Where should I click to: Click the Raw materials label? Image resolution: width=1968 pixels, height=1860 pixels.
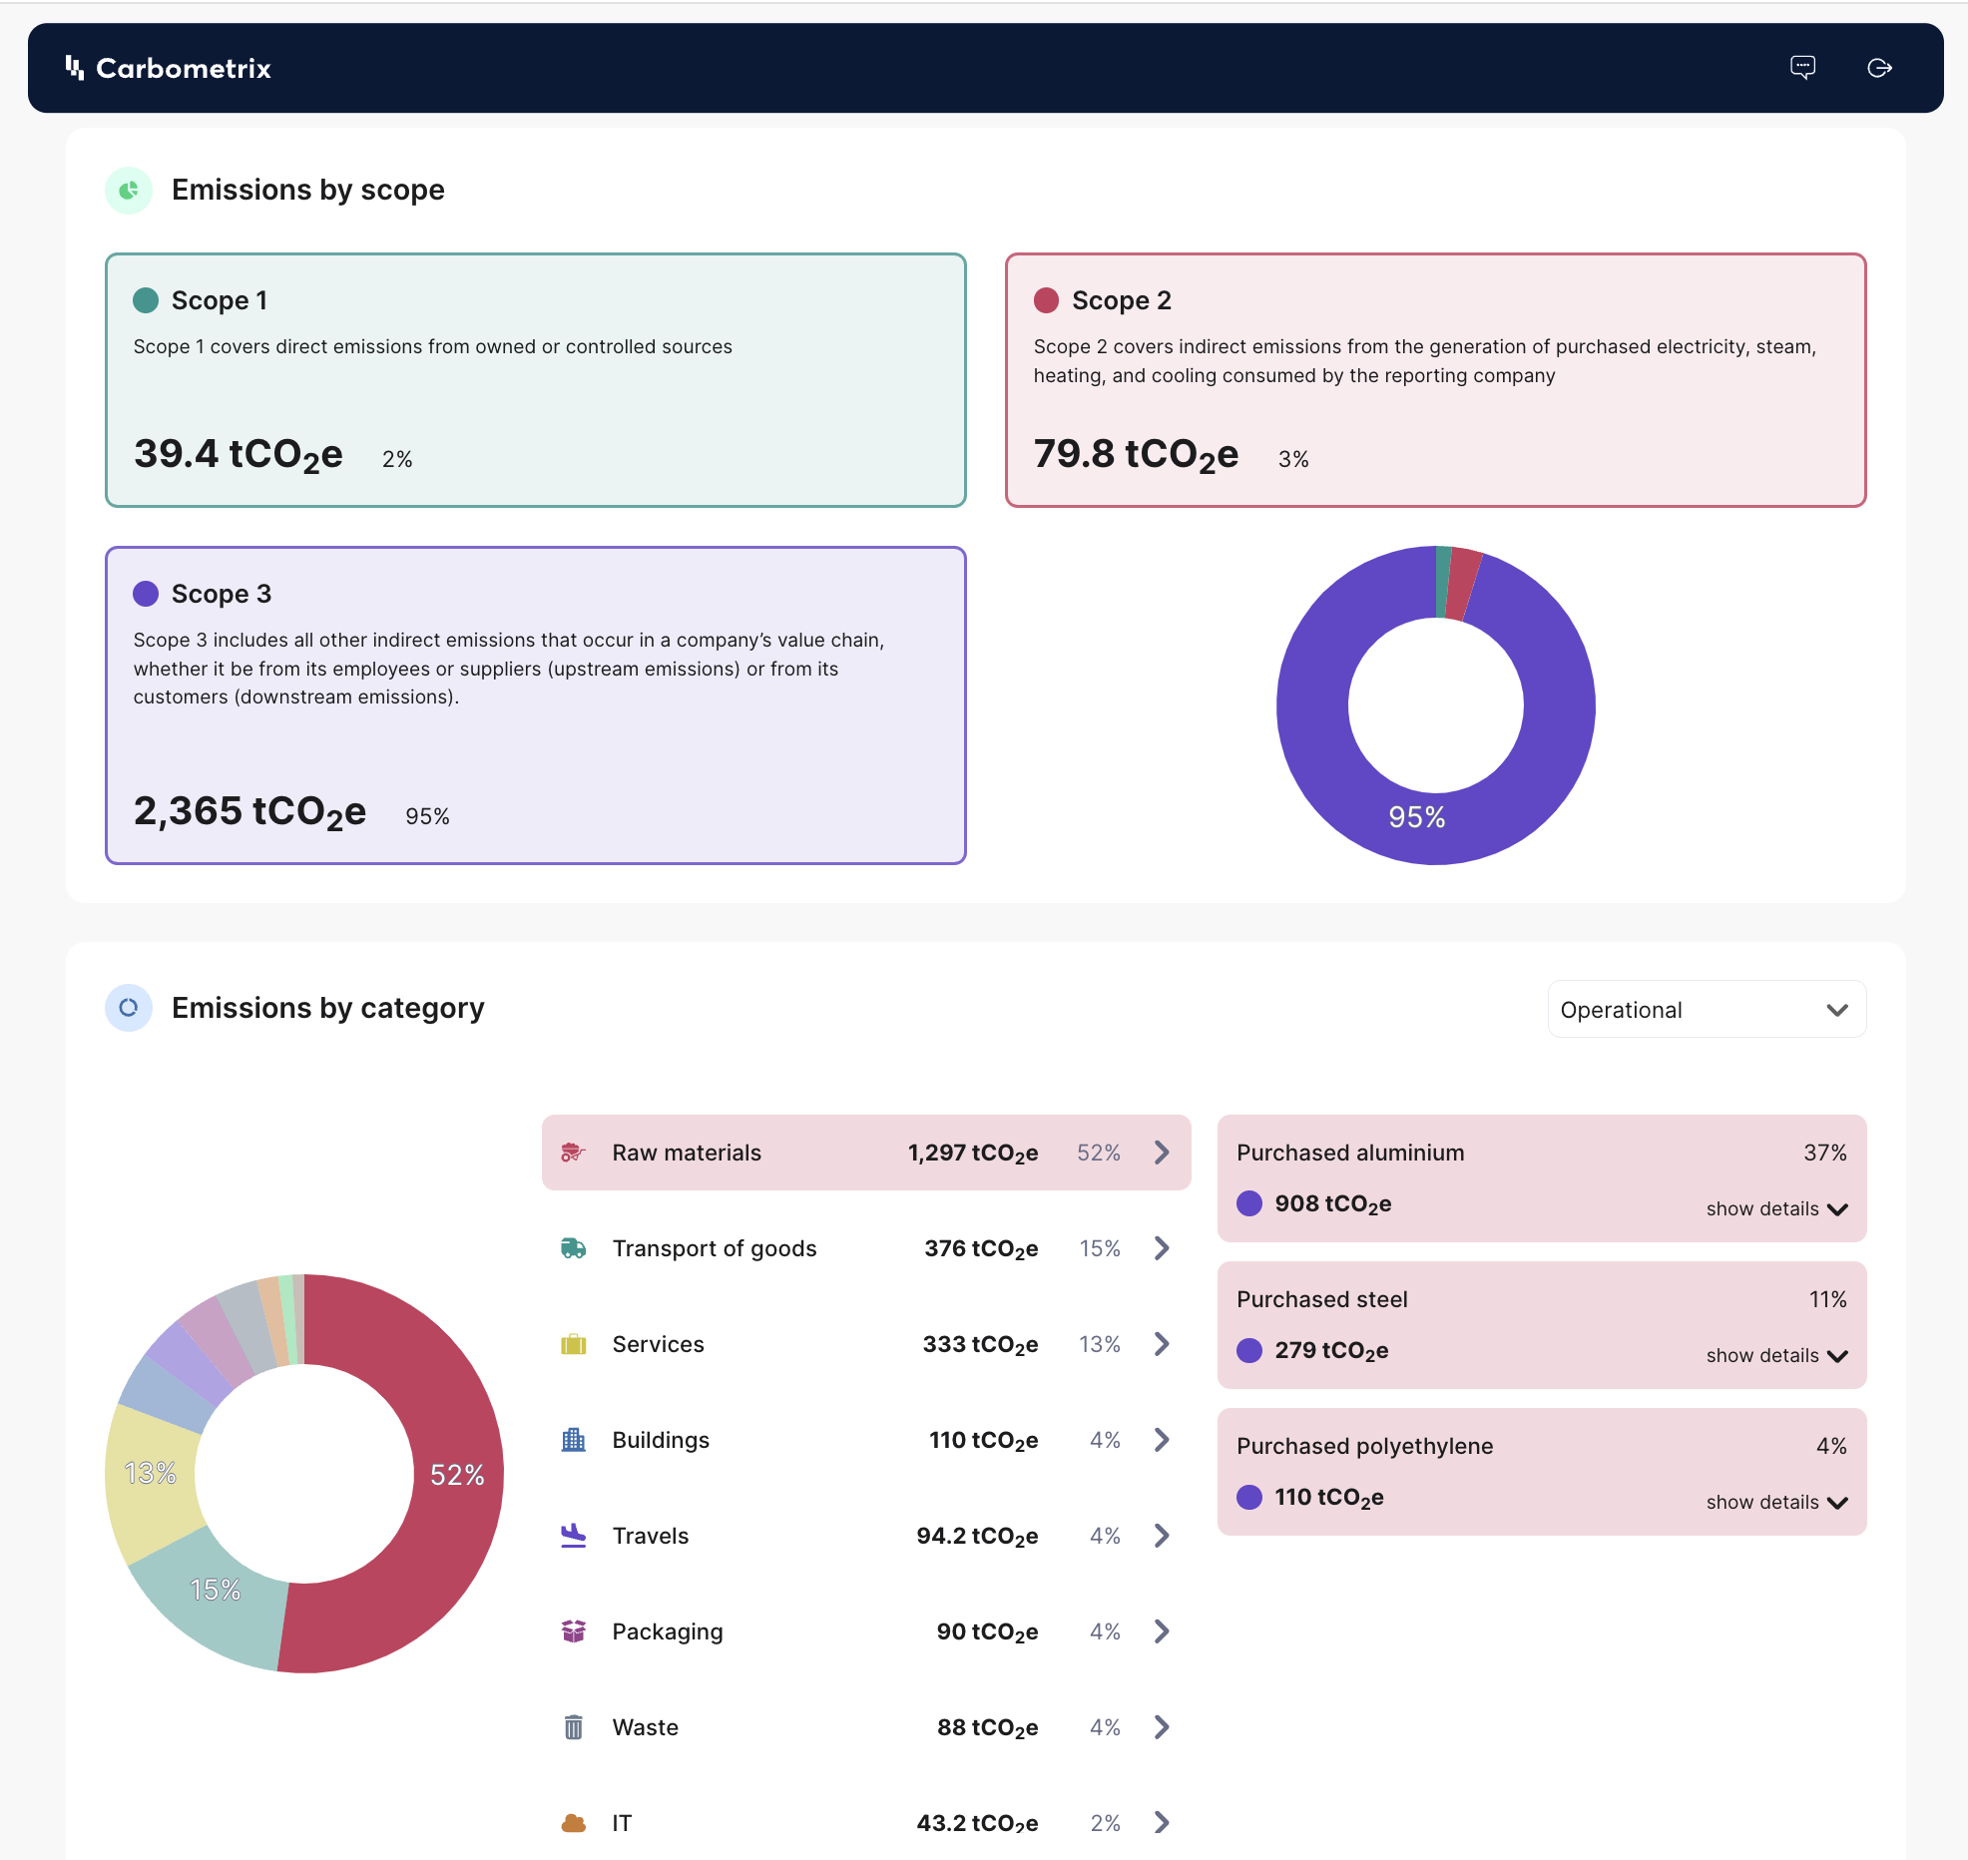click(x=687, y=1153)
